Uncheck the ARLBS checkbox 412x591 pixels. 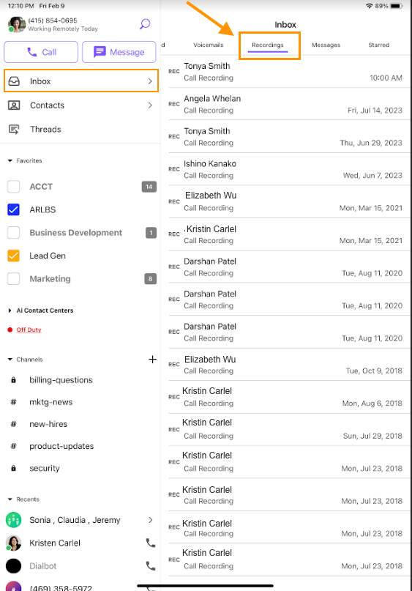(x=14, y=209)
